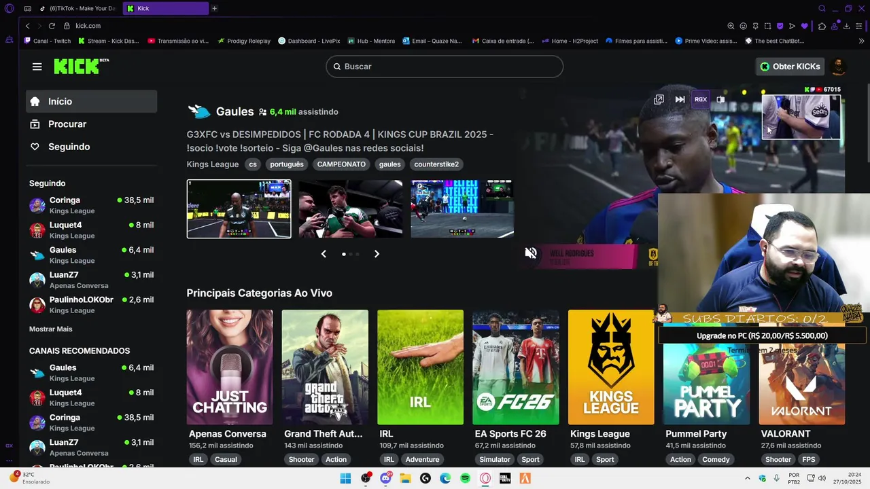Open the Prime Video bookmark
Screen dimensions: 870x489
[706, 41]
